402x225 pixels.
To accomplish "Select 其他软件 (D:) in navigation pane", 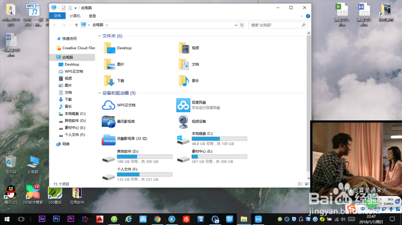I will [x=72, y=121].
